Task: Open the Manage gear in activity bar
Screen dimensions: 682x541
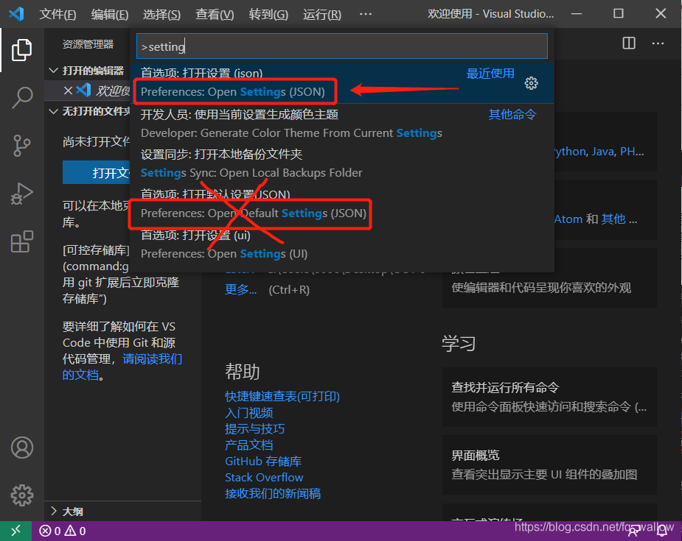Action: (x=21, y=495)
